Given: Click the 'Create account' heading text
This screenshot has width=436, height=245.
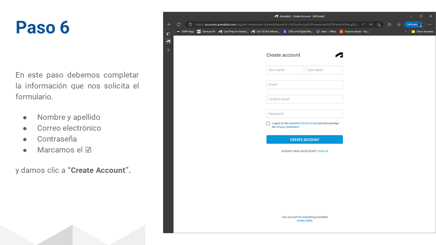Looking at the screenshot, I should 283,55.
